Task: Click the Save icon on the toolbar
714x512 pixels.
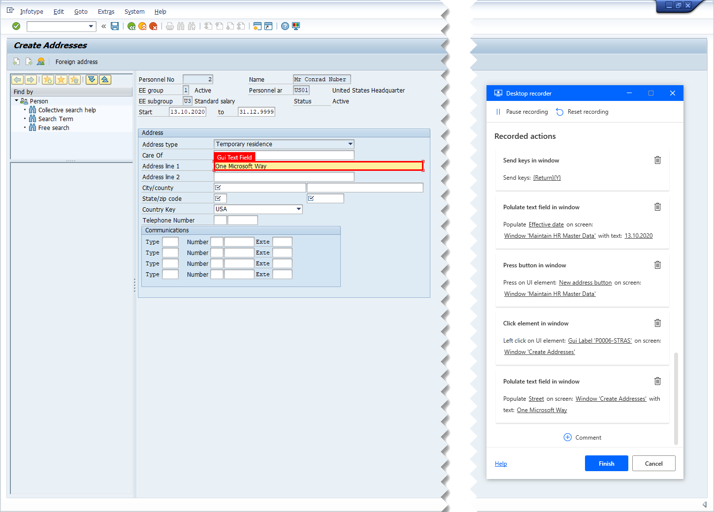Action: [115, 26]
